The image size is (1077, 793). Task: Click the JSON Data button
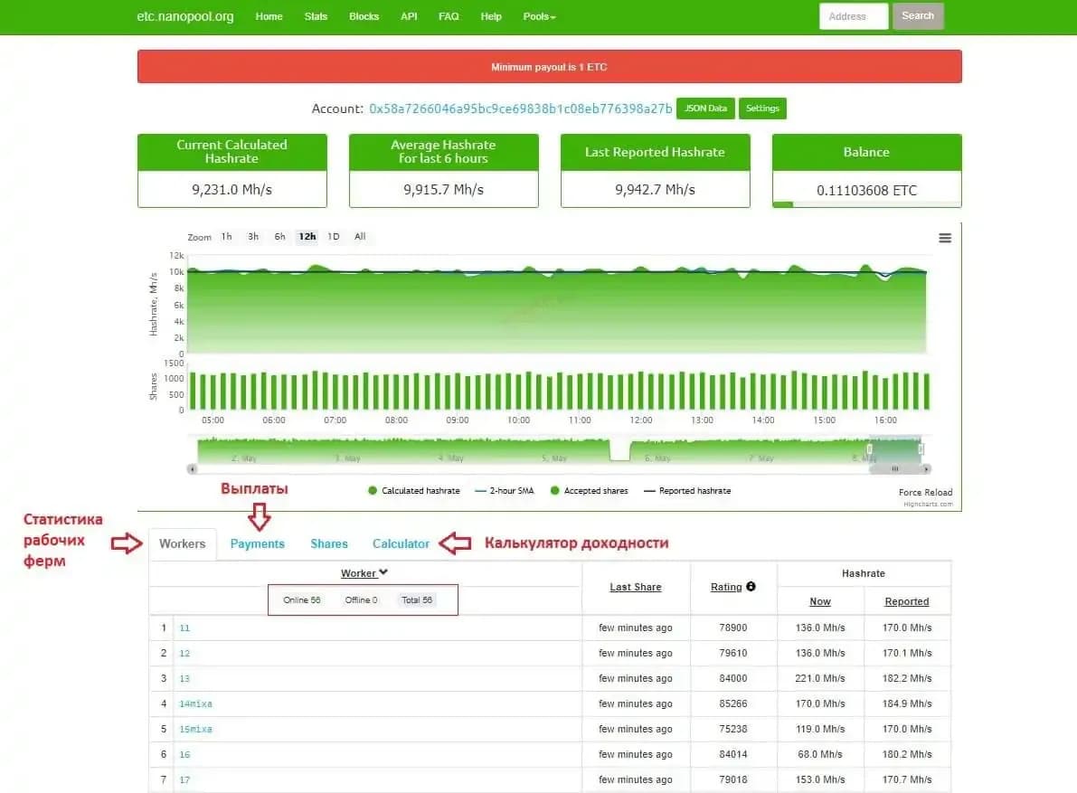click(705, 109)
